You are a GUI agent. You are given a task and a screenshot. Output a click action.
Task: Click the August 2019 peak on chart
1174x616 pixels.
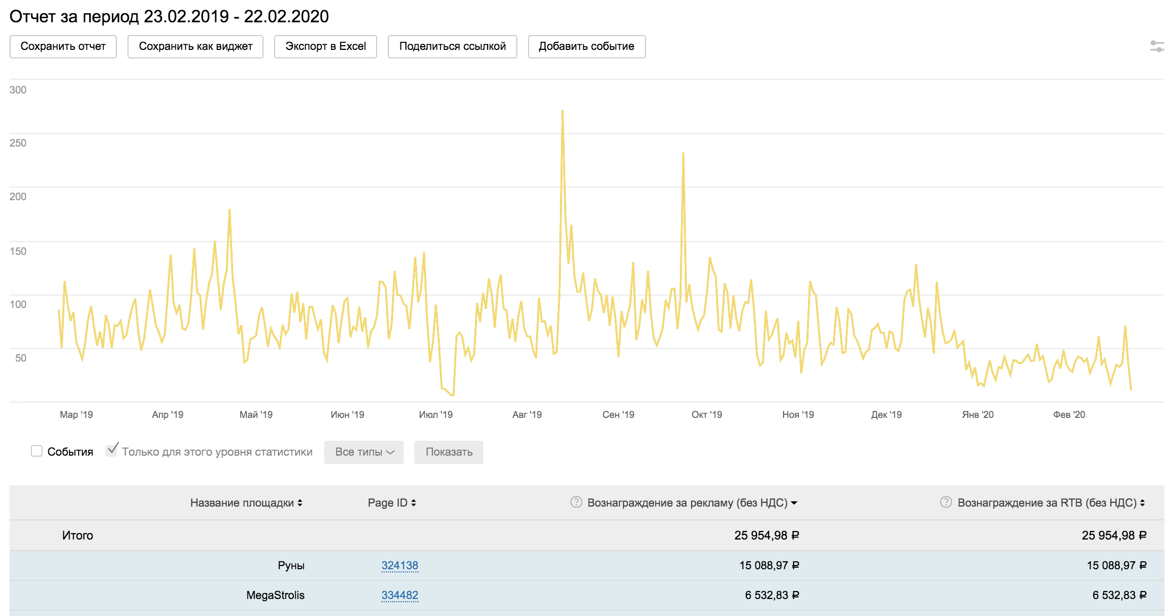(563, 112)
